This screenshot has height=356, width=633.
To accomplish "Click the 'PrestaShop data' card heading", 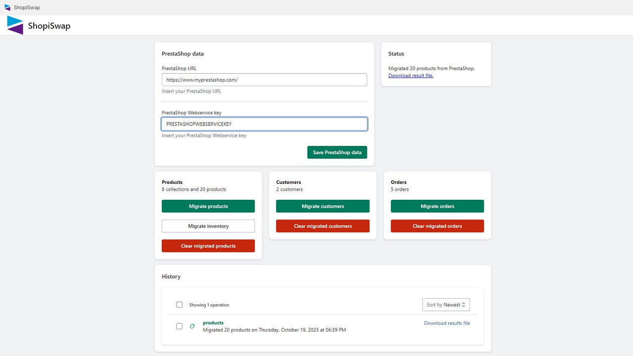I will coord(182,54).
